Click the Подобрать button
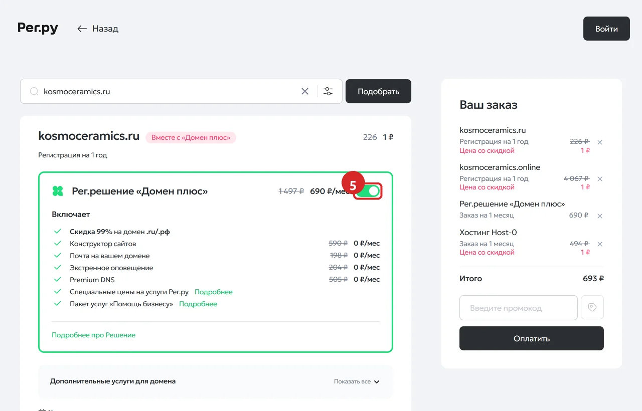The width and height of the screenshot is (642, 411). (x=378, y=91)
